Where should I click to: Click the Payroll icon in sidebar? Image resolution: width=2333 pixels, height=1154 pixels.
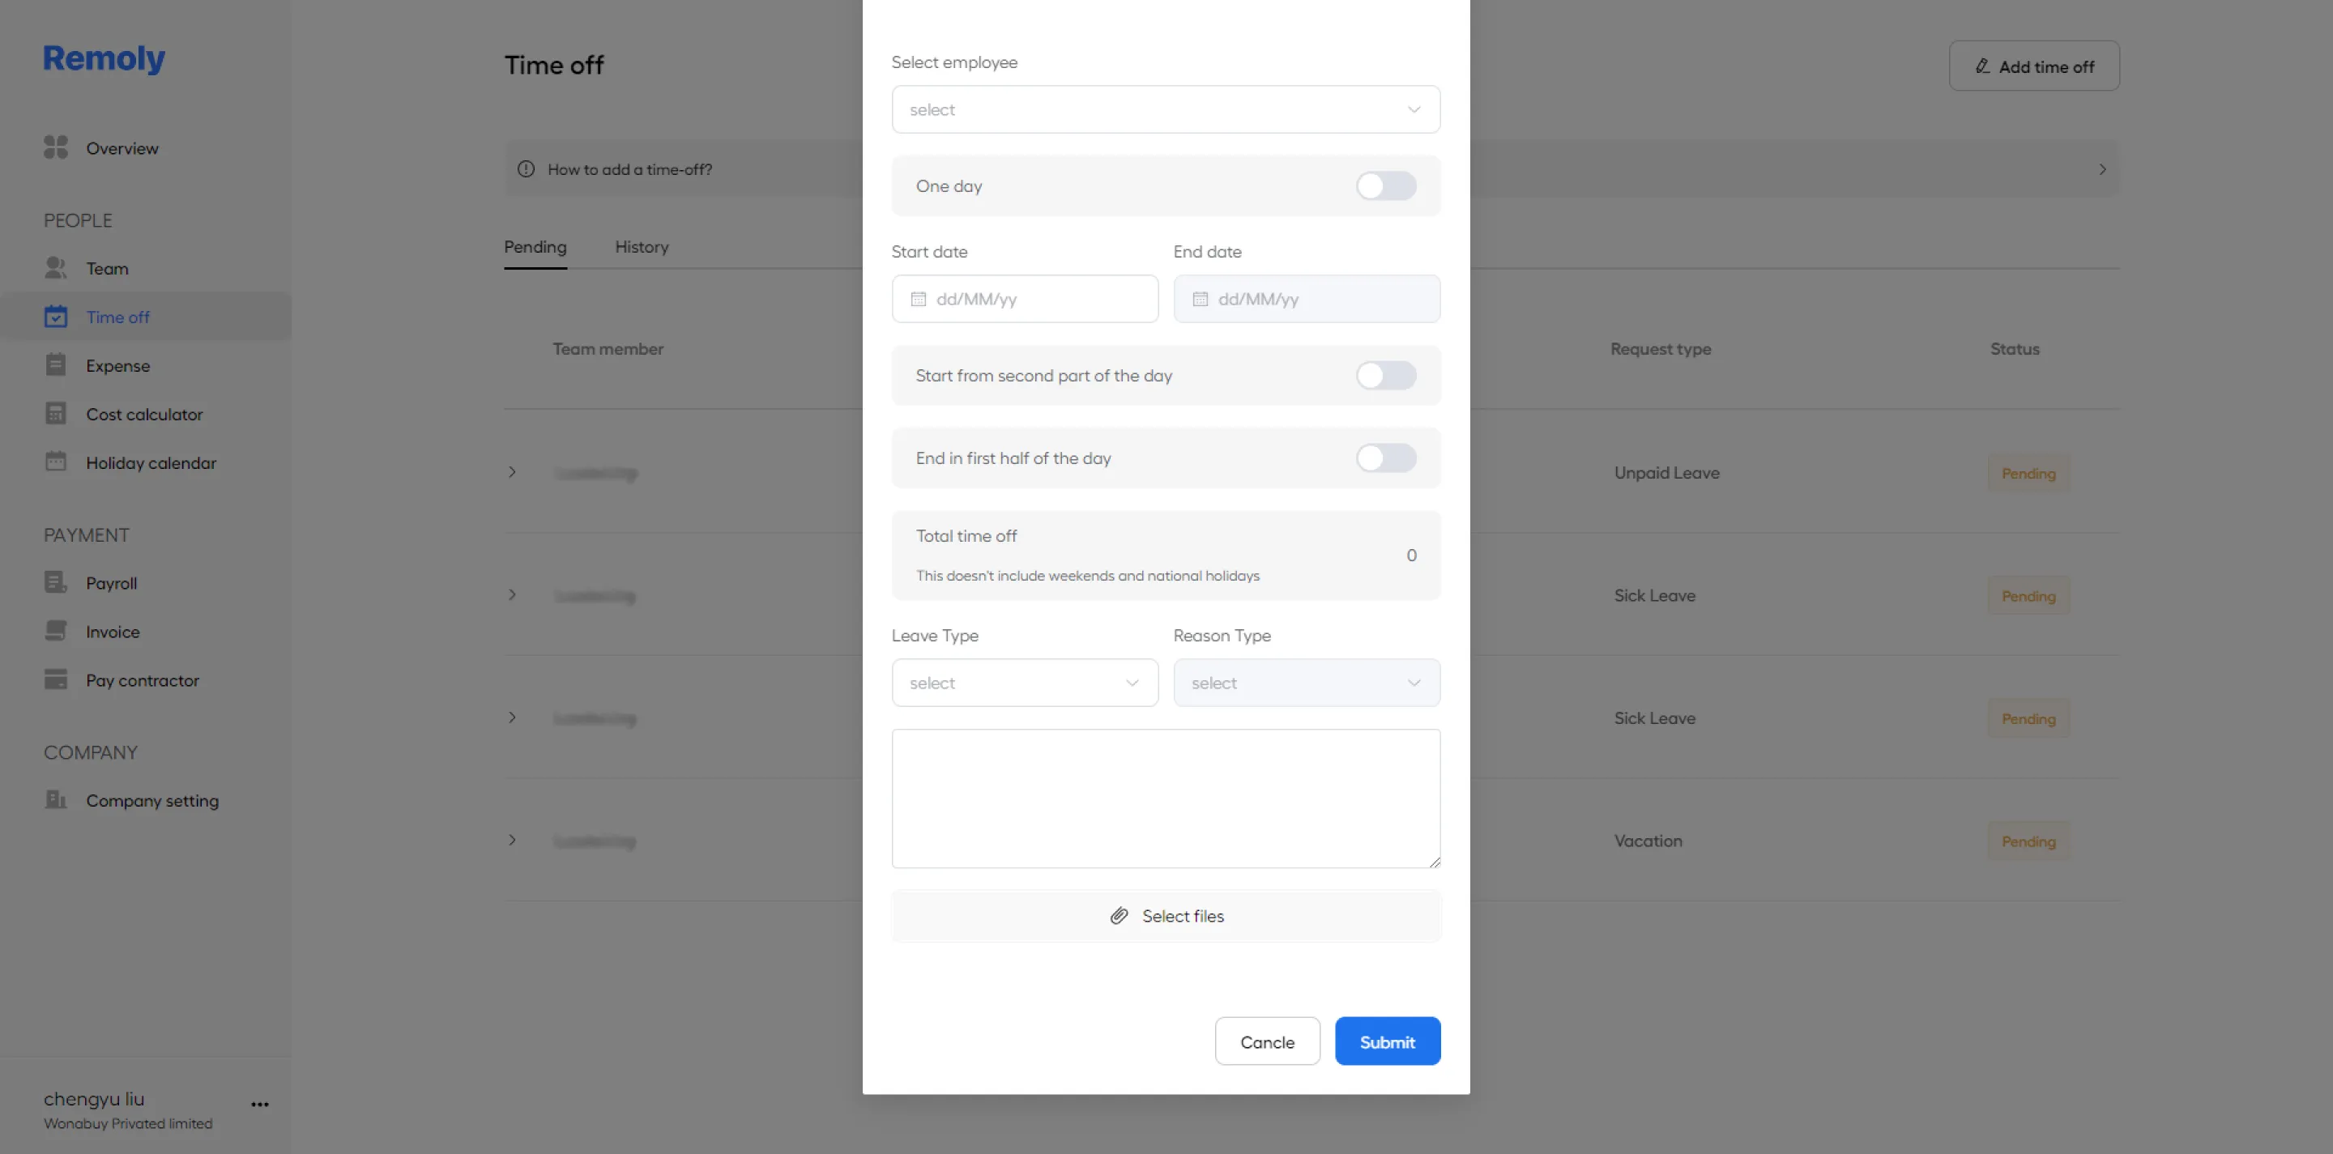pos(56,583)
